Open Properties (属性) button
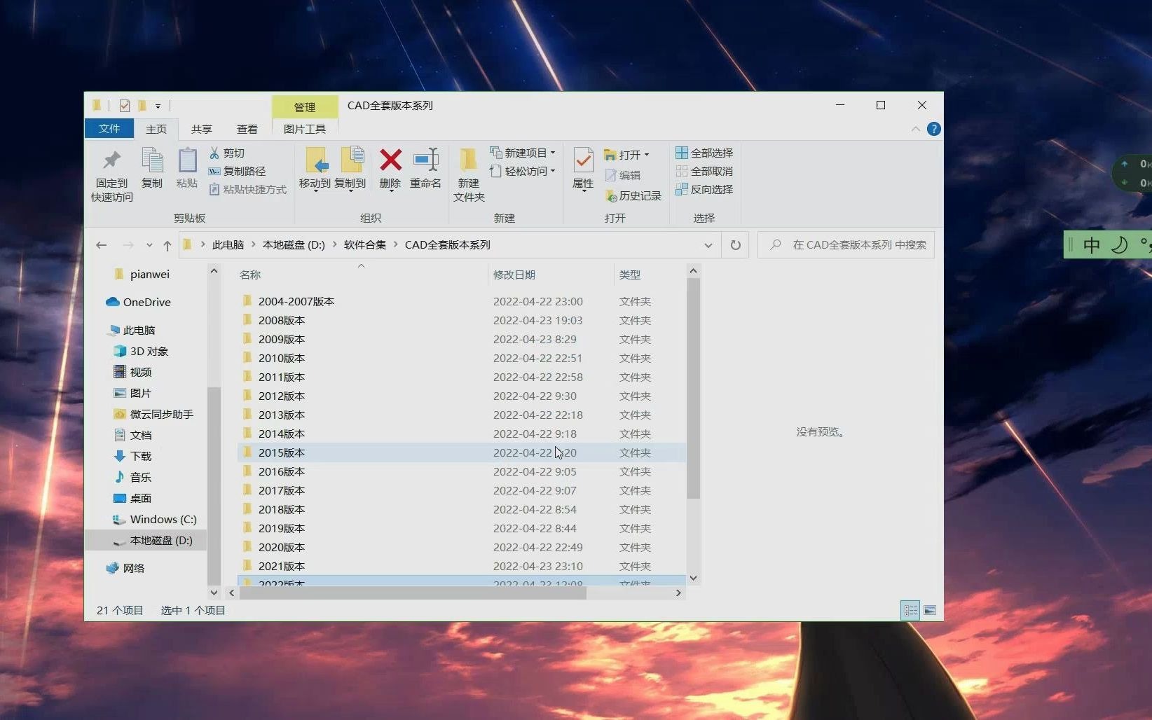Image resolution: width=1152 pixels, height=720 pixels. click(583, 169)
